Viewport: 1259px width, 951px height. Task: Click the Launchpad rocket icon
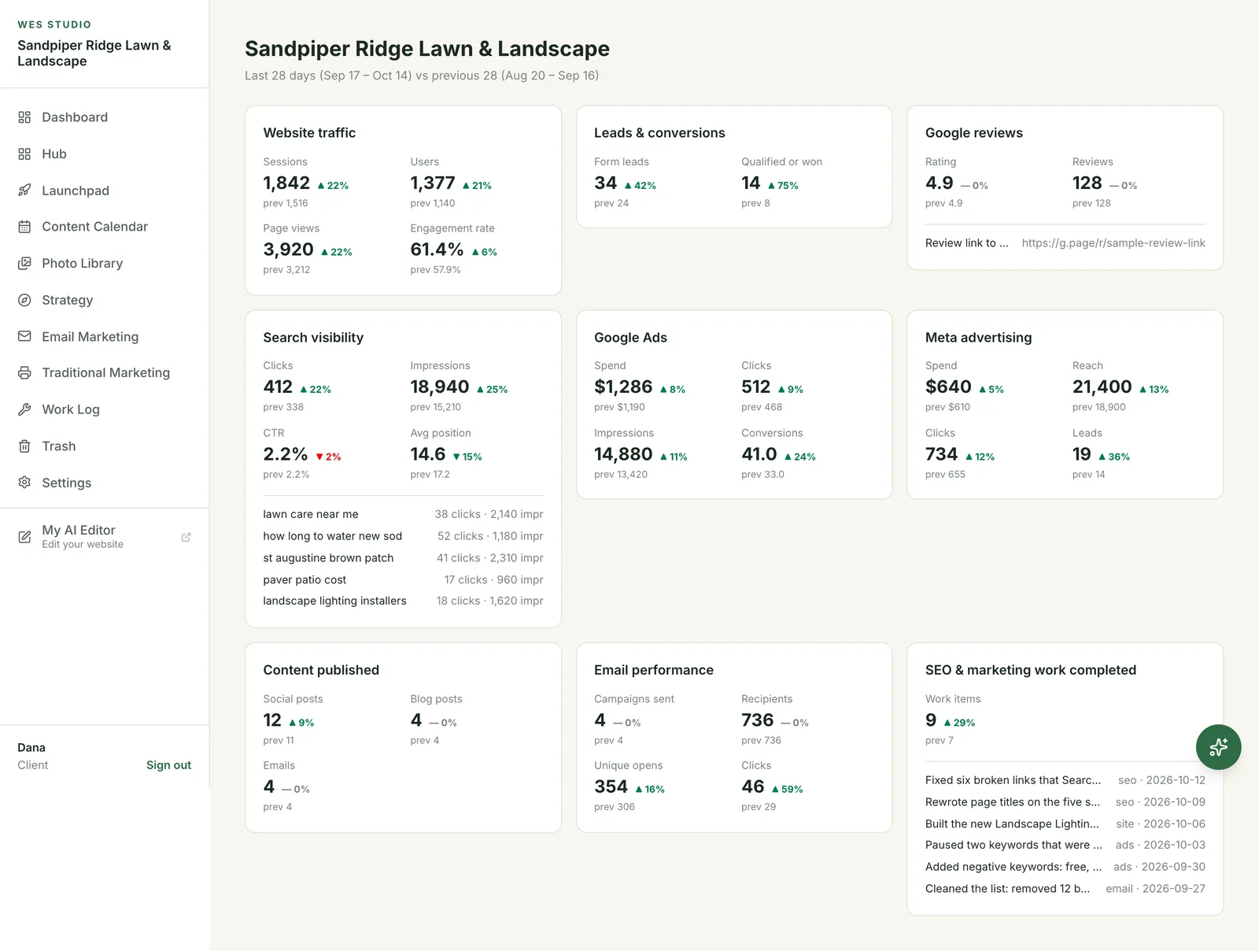tap(24, 191)
